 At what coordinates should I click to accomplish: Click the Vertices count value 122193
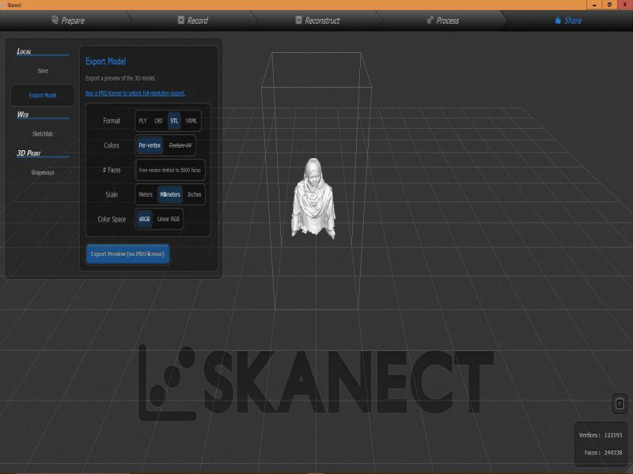612,435
